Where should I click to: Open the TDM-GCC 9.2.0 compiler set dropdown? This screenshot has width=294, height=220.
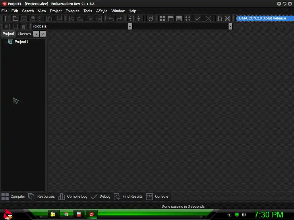265,18
